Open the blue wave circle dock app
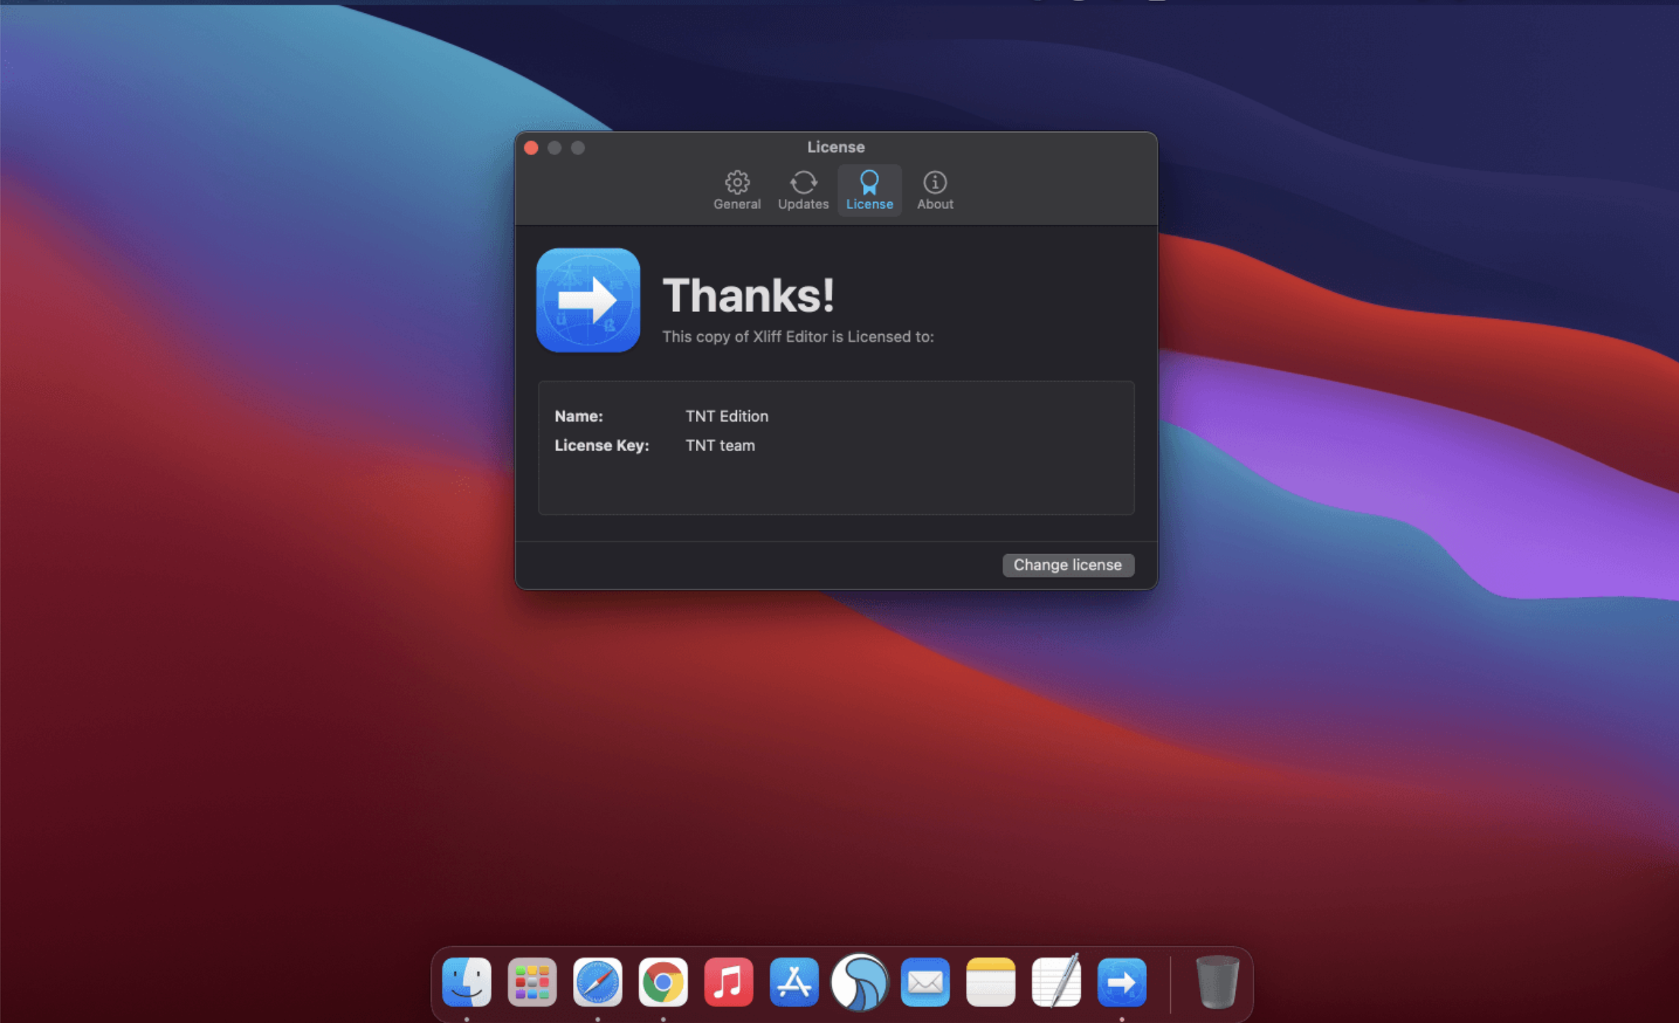Image resolution: width=1679 pixels, height=1023 pixels. click(860, 982)
